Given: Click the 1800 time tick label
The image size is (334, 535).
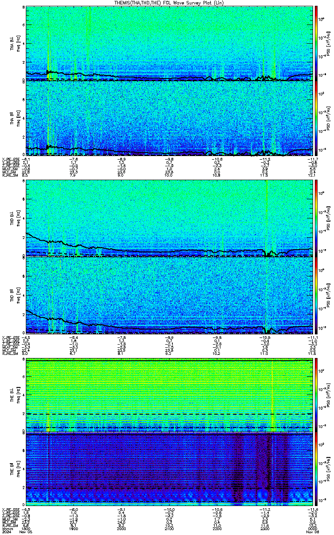Looking at the screenshot, I should (26, 528).
